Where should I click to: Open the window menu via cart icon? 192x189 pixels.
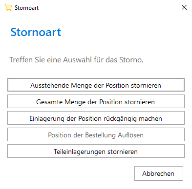(8, 7)
